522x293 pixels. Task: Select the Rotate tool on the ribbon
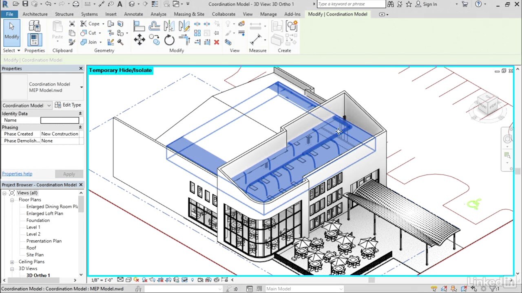(x=169, y=39)
